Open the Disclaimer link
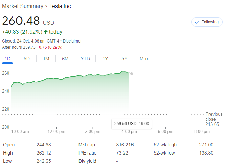 coord(72,41)
